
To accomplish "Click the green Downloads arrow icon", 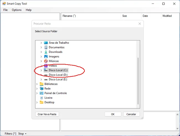I will tap(46, 52).
